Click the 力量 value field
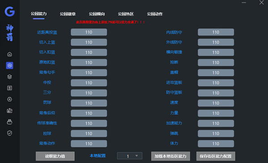 pyautogui.click(x=216, y=113)
